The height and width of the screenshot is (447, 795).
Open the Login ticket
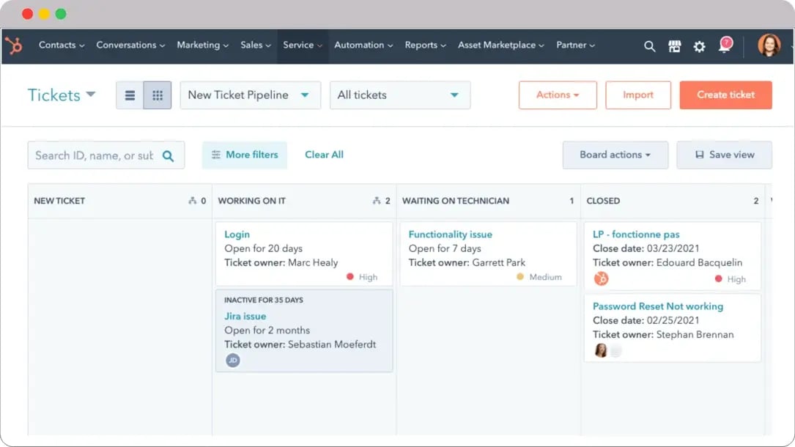[x=237, y=234]
